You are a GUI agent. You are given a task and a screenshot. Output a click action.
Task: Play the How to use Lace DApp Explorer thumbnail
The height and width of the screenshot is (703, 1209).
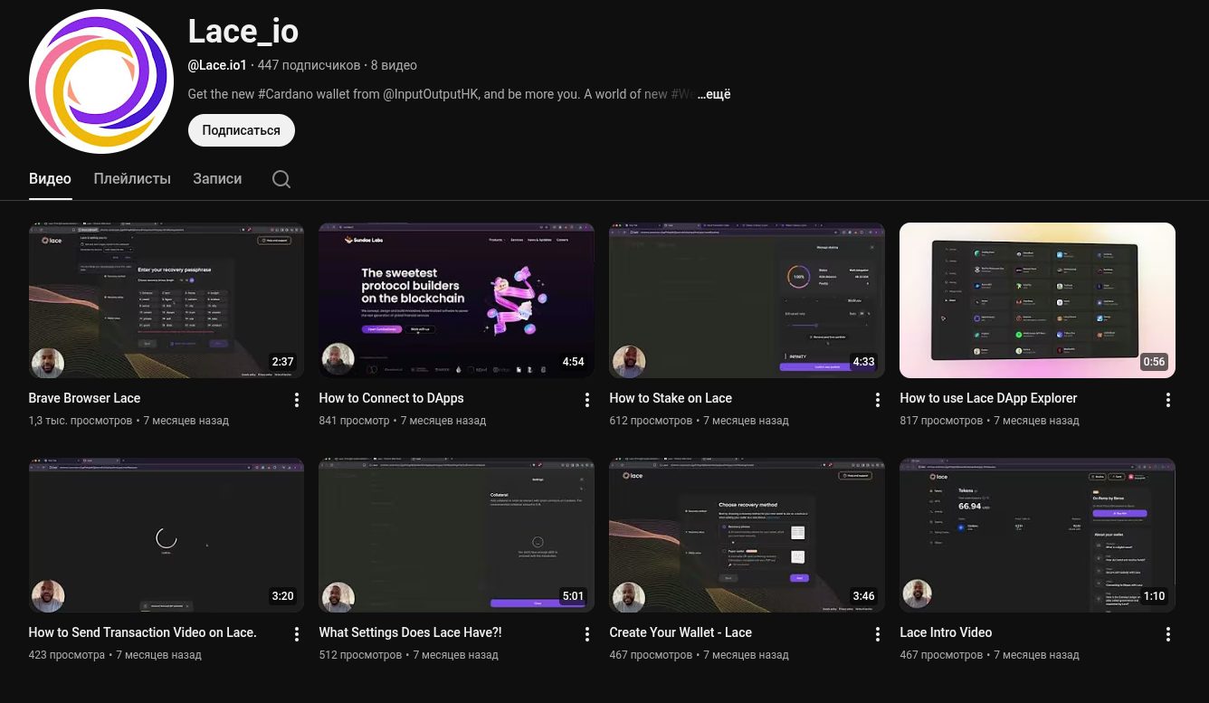pyautogui.click(x=1037, y=299)
